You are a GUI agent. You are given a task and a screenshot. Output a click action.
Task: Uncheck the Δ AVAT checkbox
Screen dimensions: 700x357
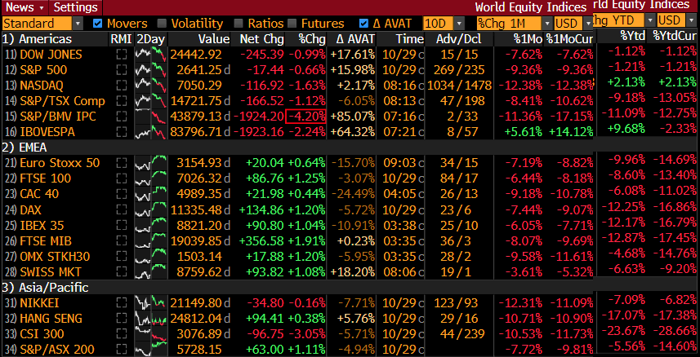(363, 23)
